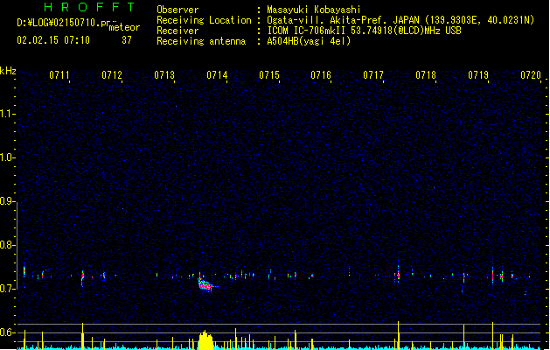Click the 0.9 kHz frequency label
Viewport: 550px width, 350px height.
[7, 201]
